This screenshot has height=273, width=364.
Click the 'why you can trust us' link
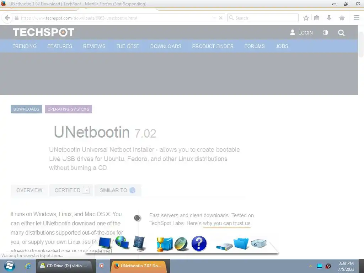pyautogui.click(x=227, y=223)
